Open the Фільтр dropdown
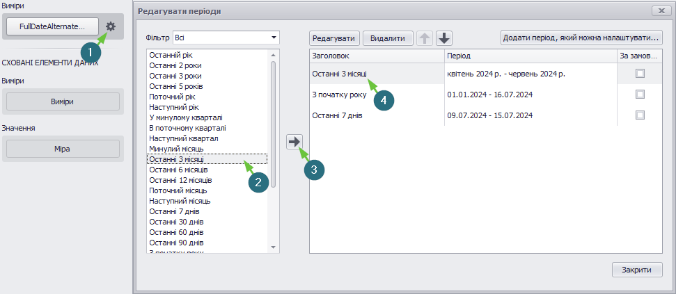 click(226, 38)
